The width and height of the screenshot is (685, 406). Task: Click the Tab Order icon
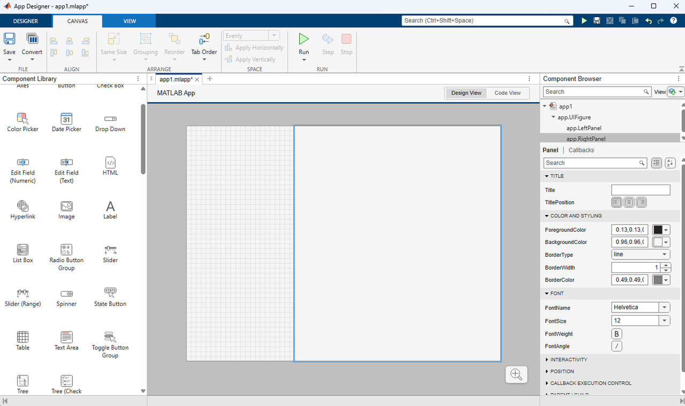tap(204, 39)
